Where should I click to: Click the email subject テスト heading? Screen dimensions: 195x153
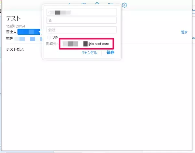14,19
